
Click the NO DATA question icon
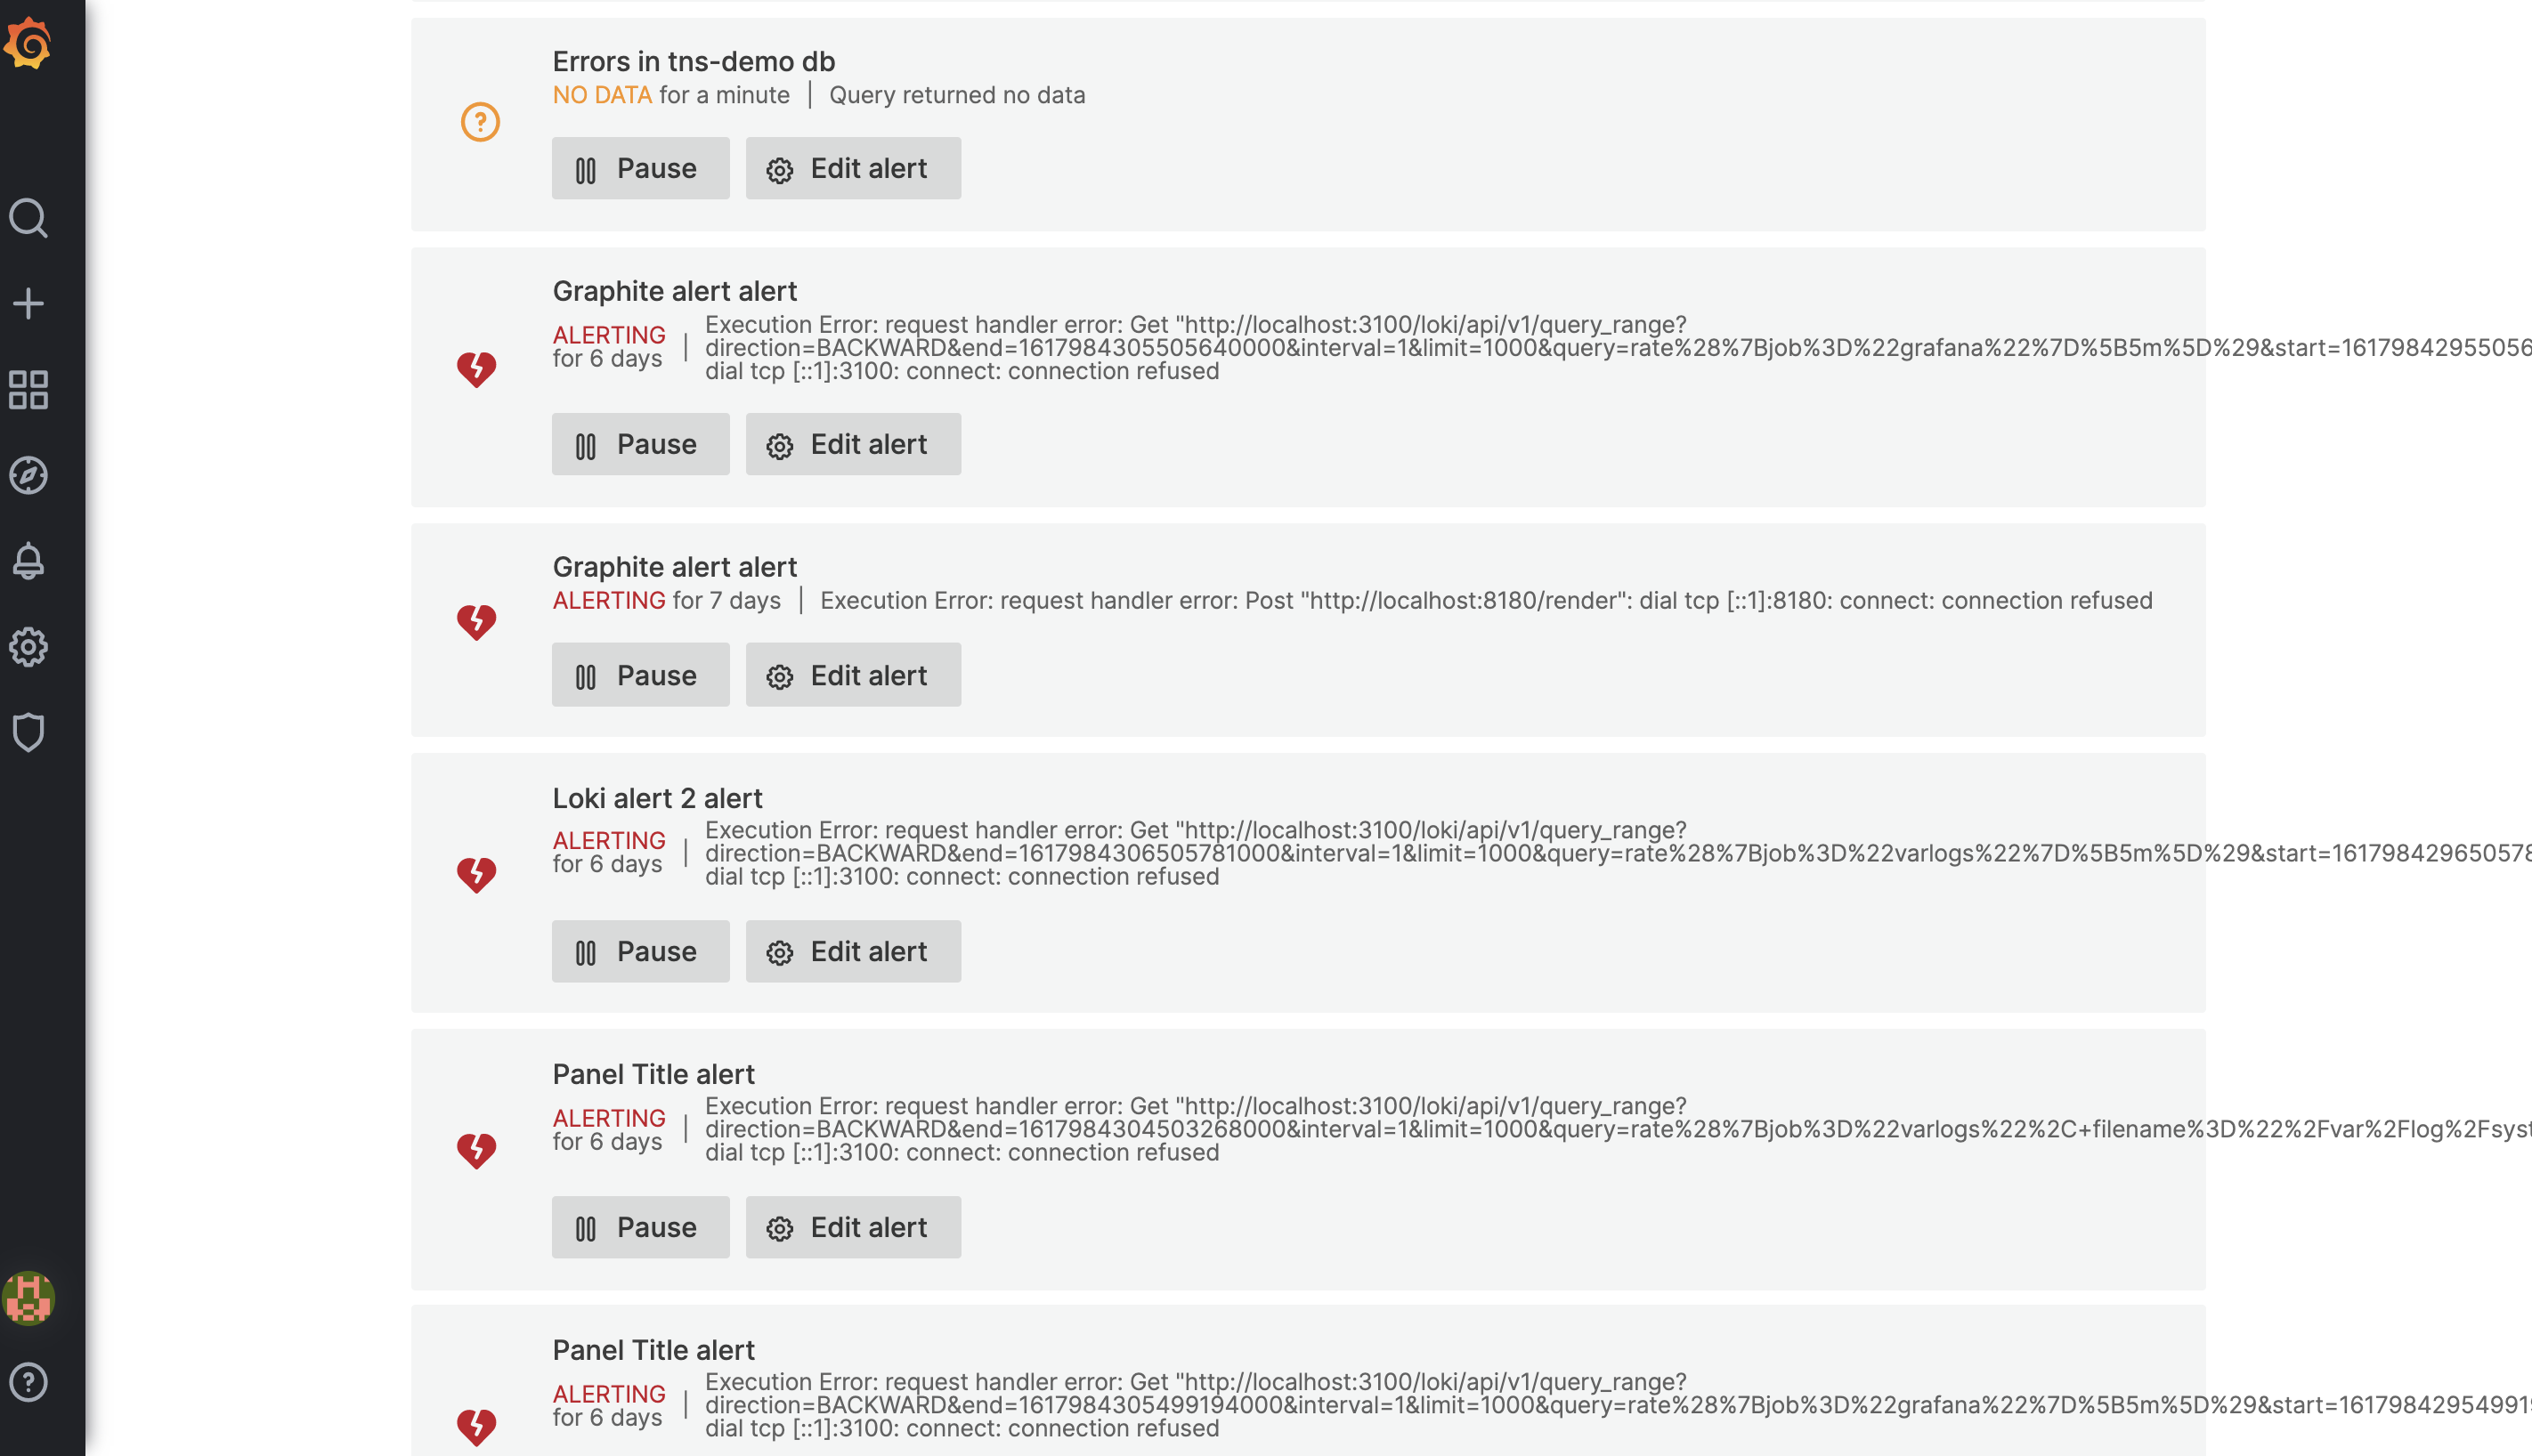481,120
